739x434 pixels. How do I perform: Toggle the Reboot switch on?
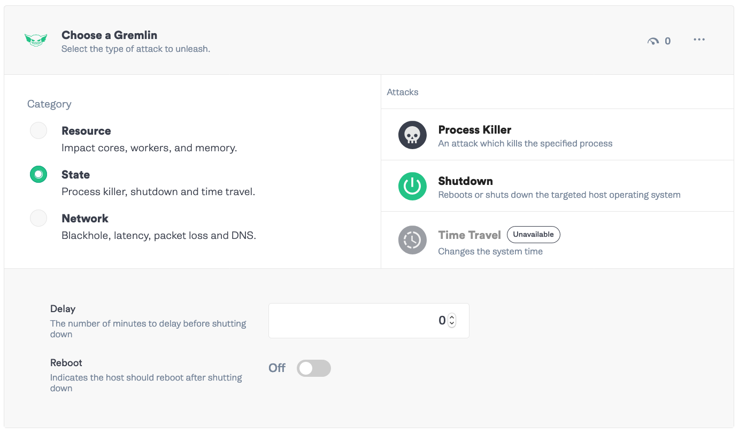(x=314, y=368)
